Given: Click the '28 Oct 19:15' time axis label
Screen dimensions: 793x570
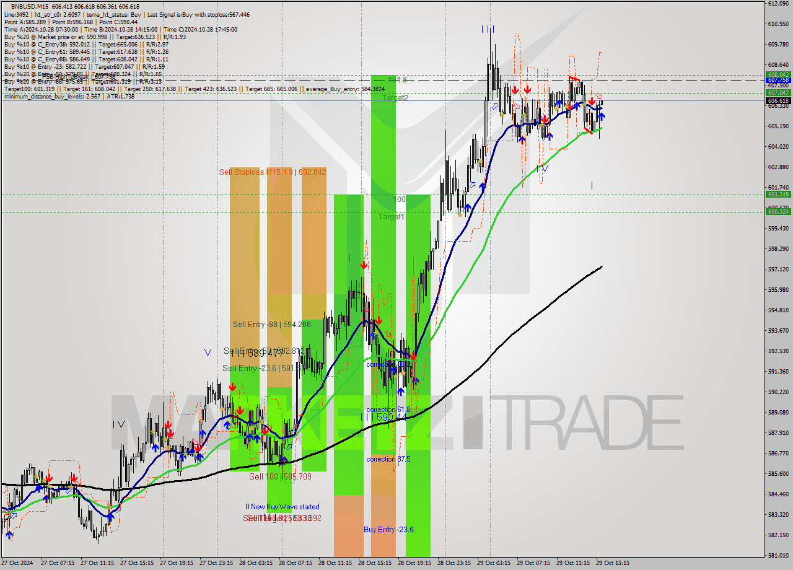Looking at the screenshot, I should pyautogui.click(x=414, y=563).
